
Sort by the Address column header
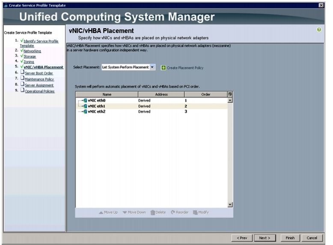tap(161, 94)
